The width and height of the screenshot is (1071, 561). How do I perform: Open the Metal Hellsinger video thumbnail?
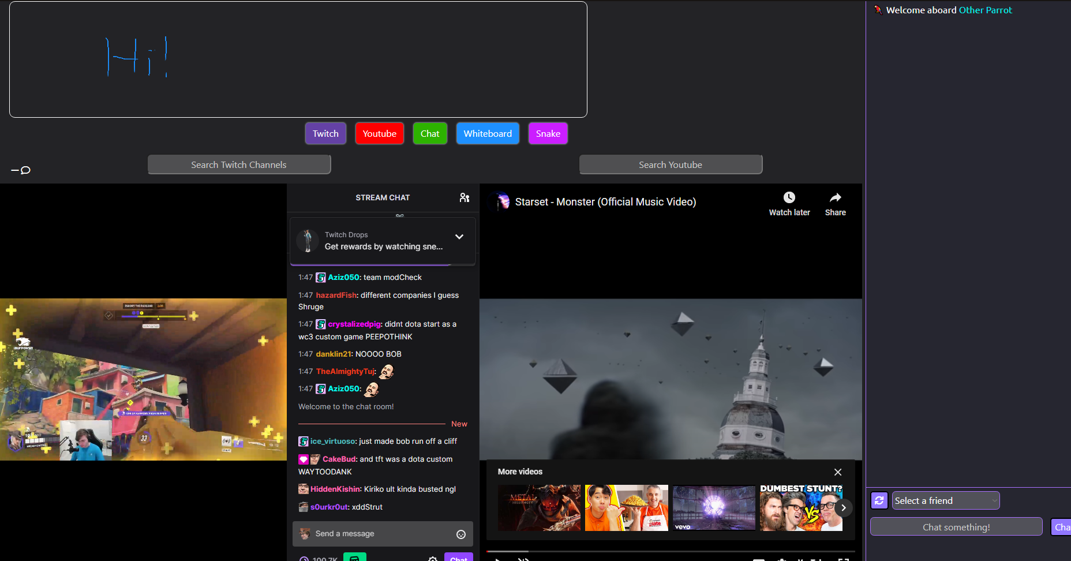pos(540,508)
